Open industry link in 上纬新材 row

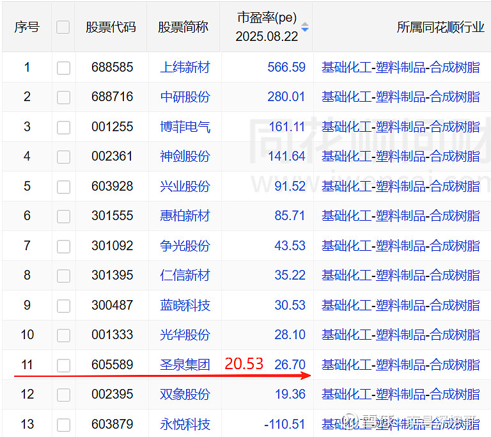pos(401,67)
